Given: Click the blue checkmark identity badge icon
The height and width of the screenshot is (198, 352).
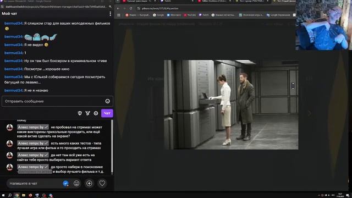Looking at the screenshot, I should [x=65, y=183].
